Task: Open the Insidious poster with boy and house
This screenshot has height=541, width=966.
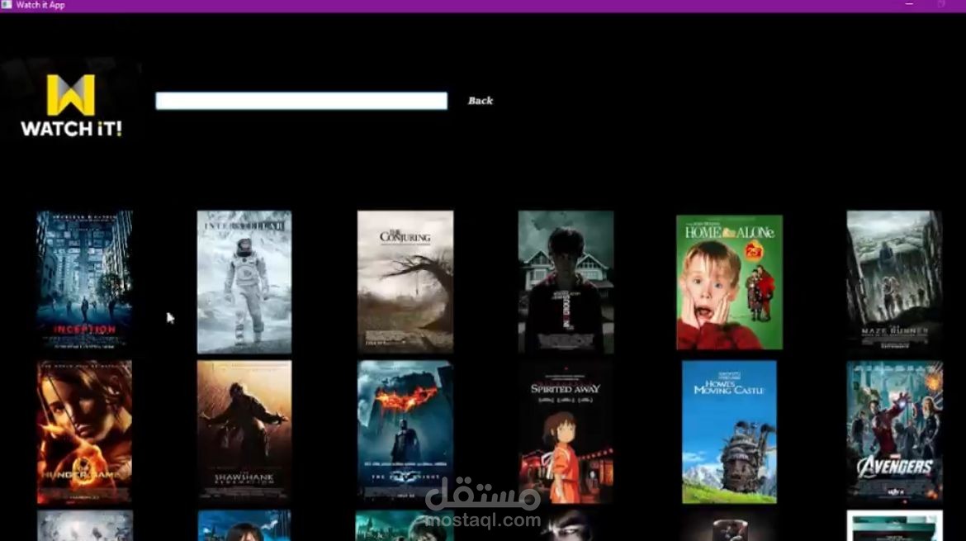Action: coord(566,282)
